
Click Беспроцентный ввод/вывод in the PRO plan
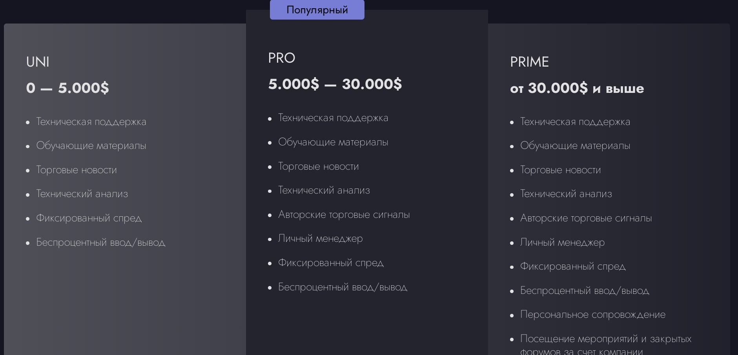[343, 287]
